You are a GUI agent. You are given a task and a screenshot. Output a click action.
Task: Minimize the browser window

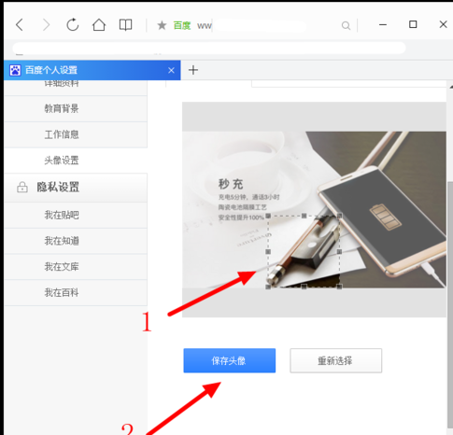(x=383, y=24)
